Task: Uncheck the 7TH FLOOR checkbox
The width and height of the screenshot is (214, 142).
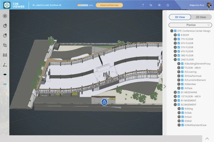Action: click(179, 39)
